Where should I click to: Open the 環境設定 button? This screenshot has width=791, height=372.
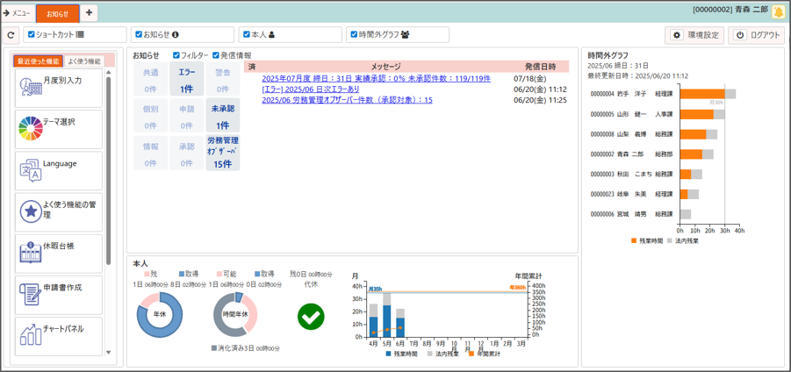[694, 35]
